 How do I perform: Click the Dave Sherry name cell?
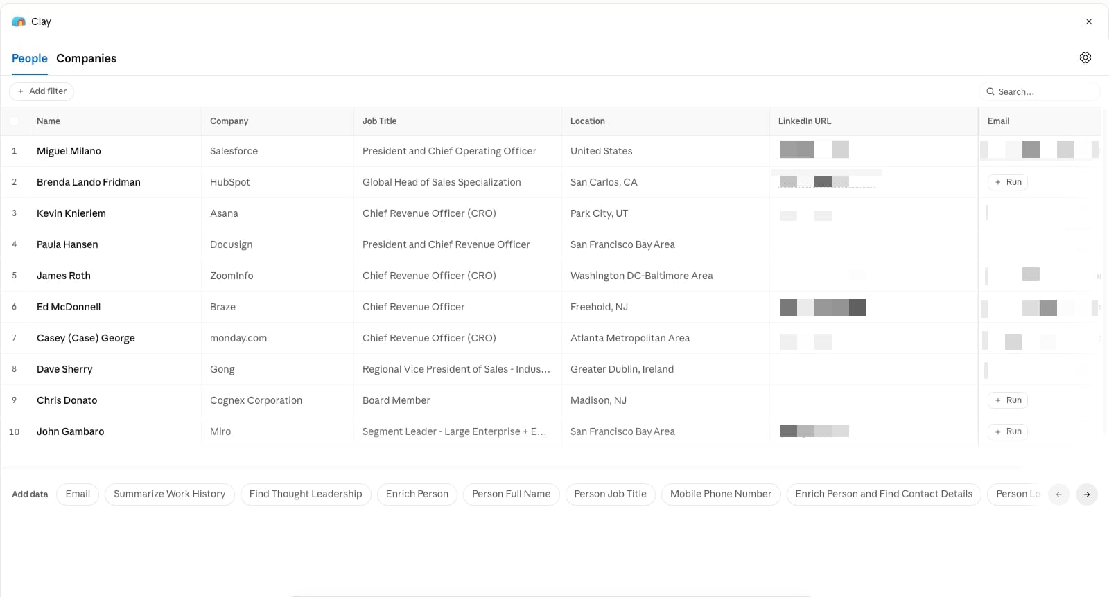tap(114, 369)
